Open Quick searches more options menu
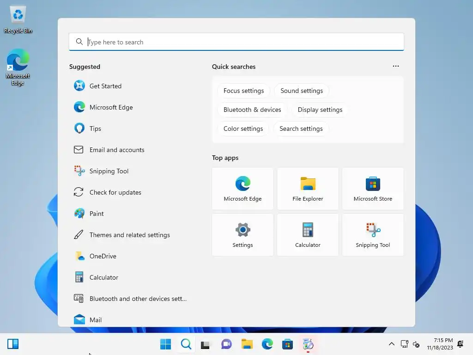 pos(395,66)
